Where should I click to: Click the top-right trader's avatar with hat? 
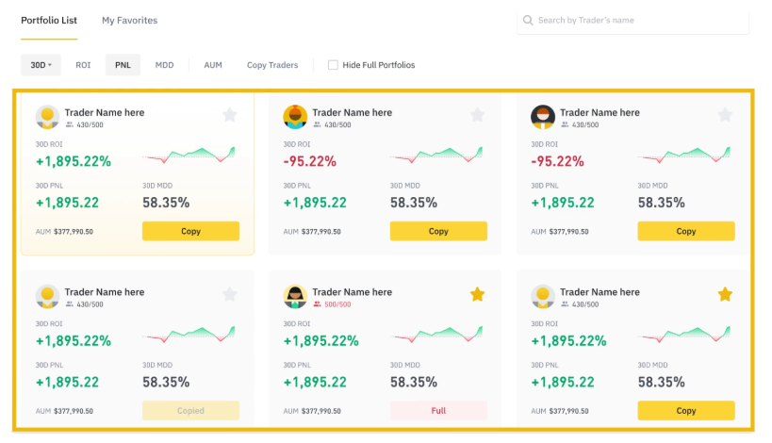(x=543, y=117)
